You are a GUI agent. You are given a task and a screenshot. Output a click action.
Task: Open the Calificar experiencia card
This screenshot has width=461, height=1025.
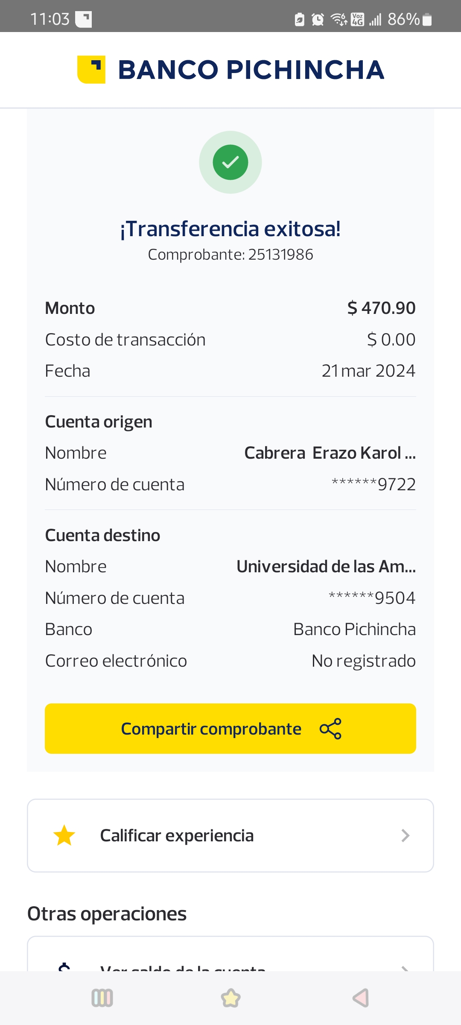(230, 835)
